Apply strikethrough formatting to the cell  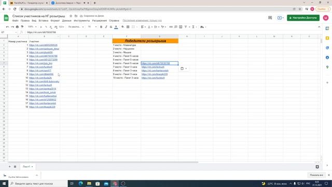point(111,27)
